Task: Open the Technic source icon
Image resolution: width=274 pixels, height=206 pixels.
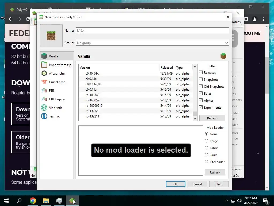Action: point(44,116)
